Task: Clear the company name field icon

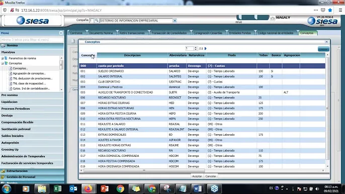Action: click(x=175, y=21)
